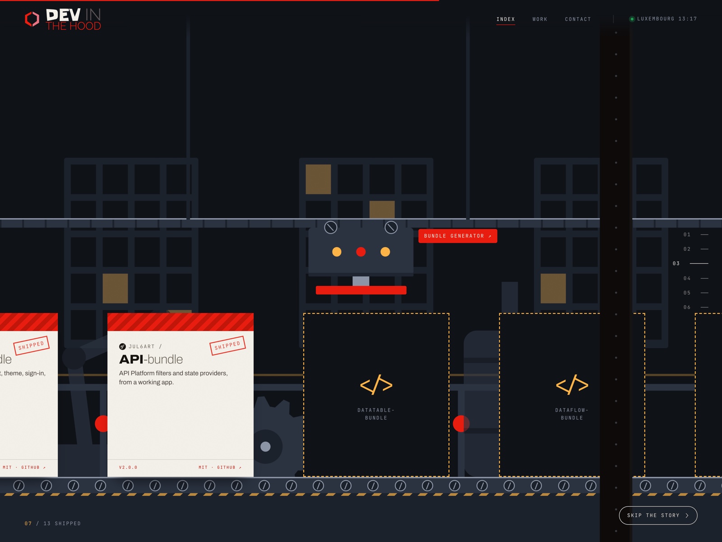Image resolution: width=722 pixels, height=542 pixels.
Task: Select the DATAFLOW-BUNDLE label
Action: pyautogui.click(x=572, y=414)
